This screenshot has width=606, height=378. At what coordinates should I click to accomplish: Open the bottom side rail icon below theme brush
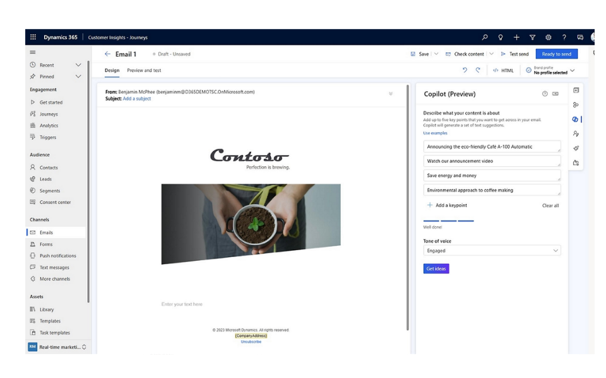pos(576,163)
